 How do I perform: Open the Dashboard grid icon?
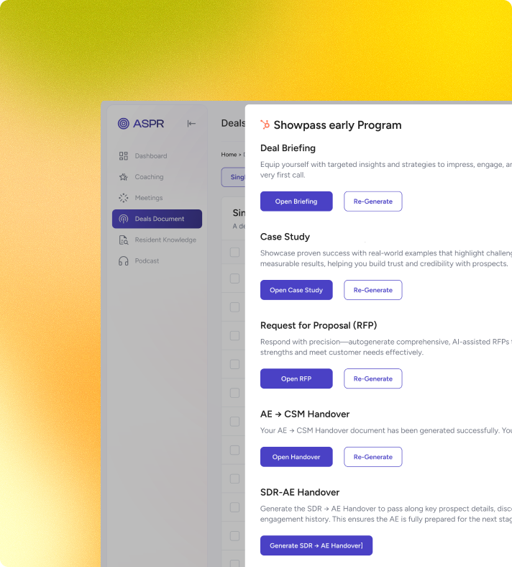click(124, 156)
